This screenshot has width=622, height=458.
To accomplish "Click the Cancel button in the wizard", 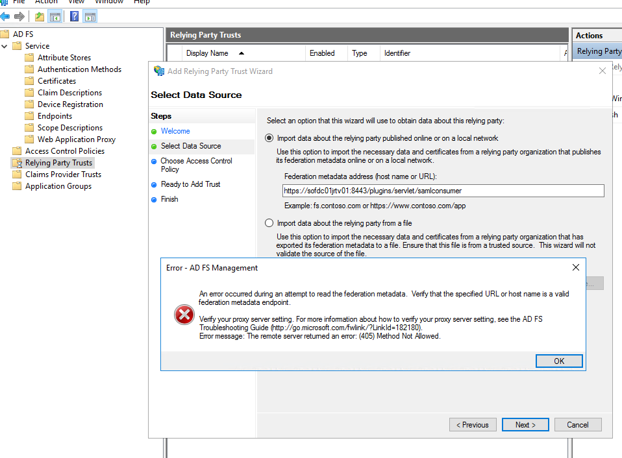I will [578, 425].
